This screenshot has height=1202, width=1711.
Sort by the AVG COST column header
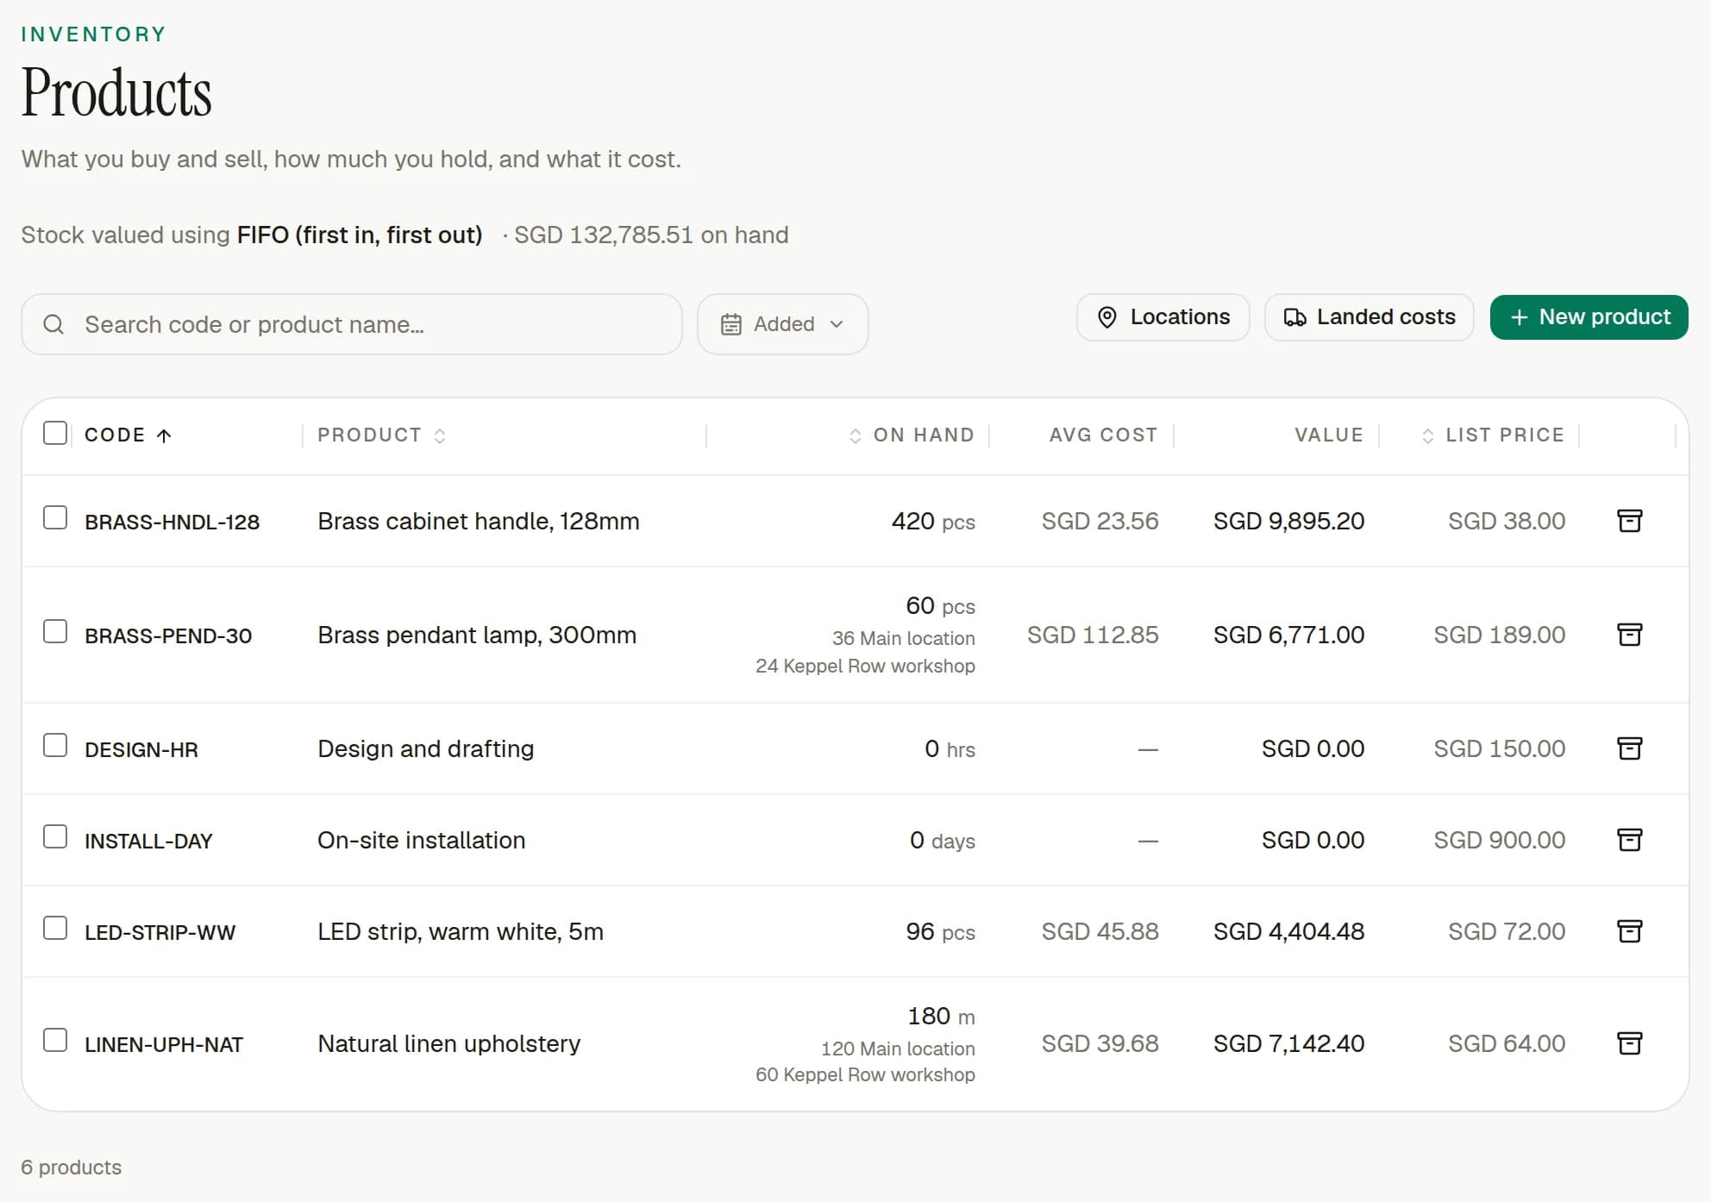point(1103,435)
